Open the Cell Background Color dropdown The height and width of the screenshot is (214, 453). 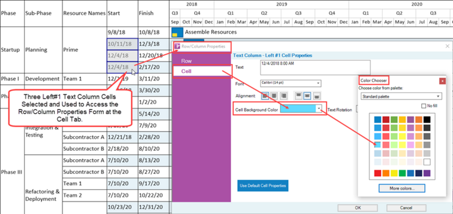coord(319,108)
